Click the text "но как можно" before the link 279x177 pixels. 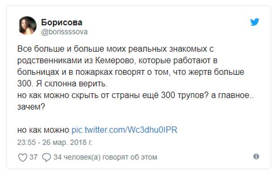[43, 130]
